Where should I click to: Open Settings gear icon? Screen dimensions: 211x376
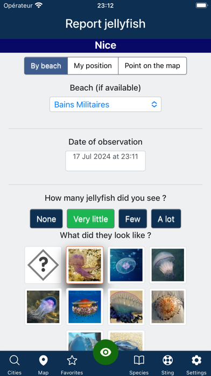click(196, 361)
